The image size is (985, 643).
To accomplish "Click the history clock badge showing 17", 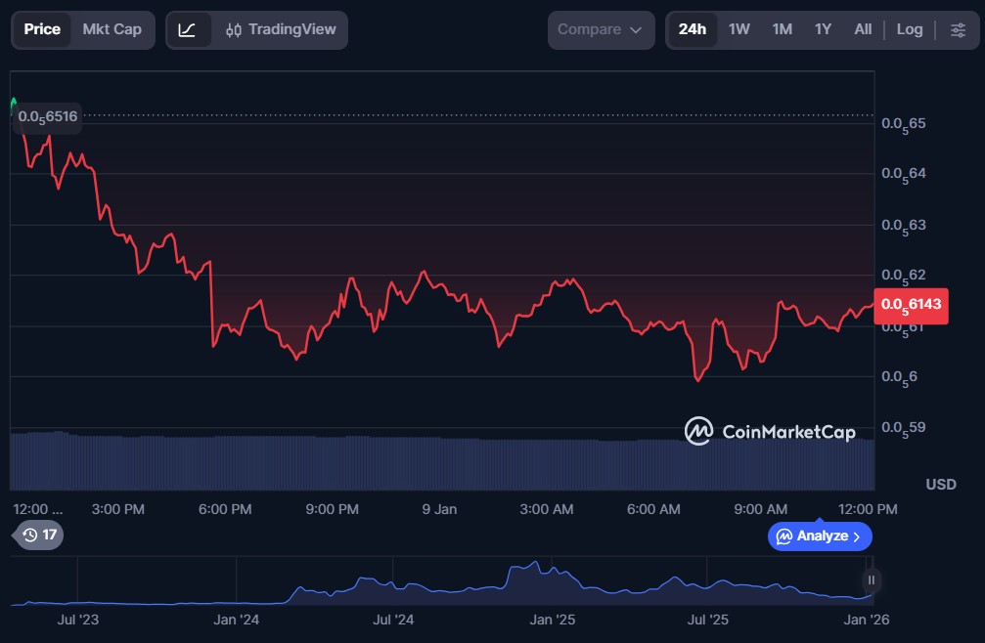I will click(x=40, y=535).
